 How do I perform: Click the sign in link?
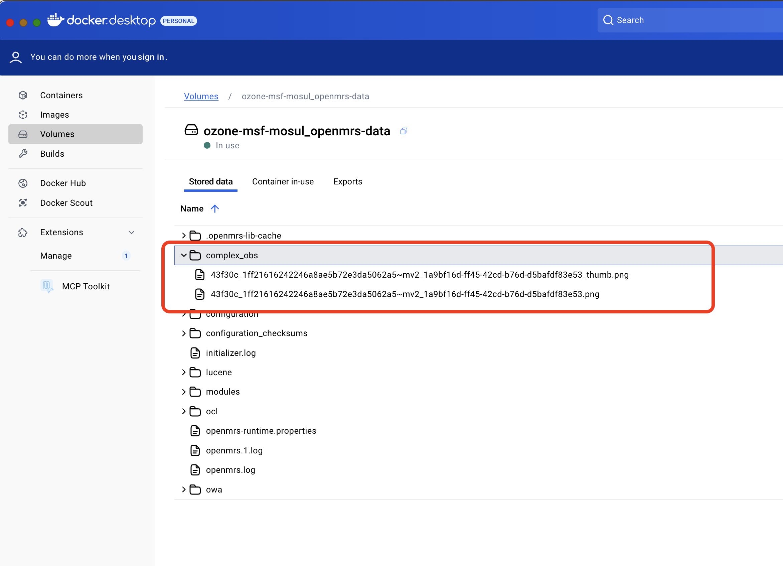[x=151, y=57]
